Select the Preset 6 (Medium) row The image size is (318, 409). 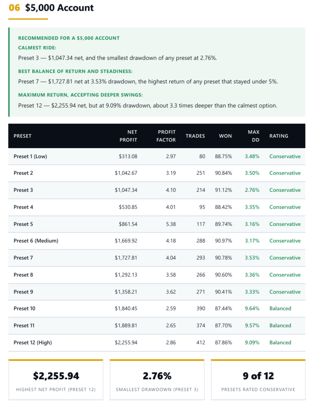[x=157, y=241]
